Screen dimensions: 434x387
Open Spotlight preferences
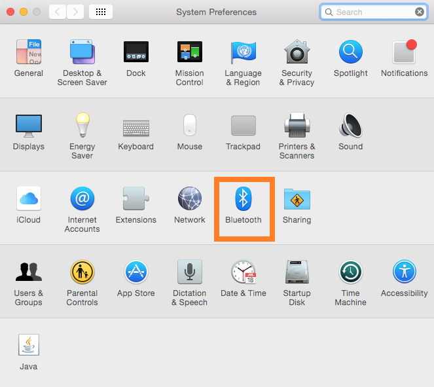pos(351,52)
